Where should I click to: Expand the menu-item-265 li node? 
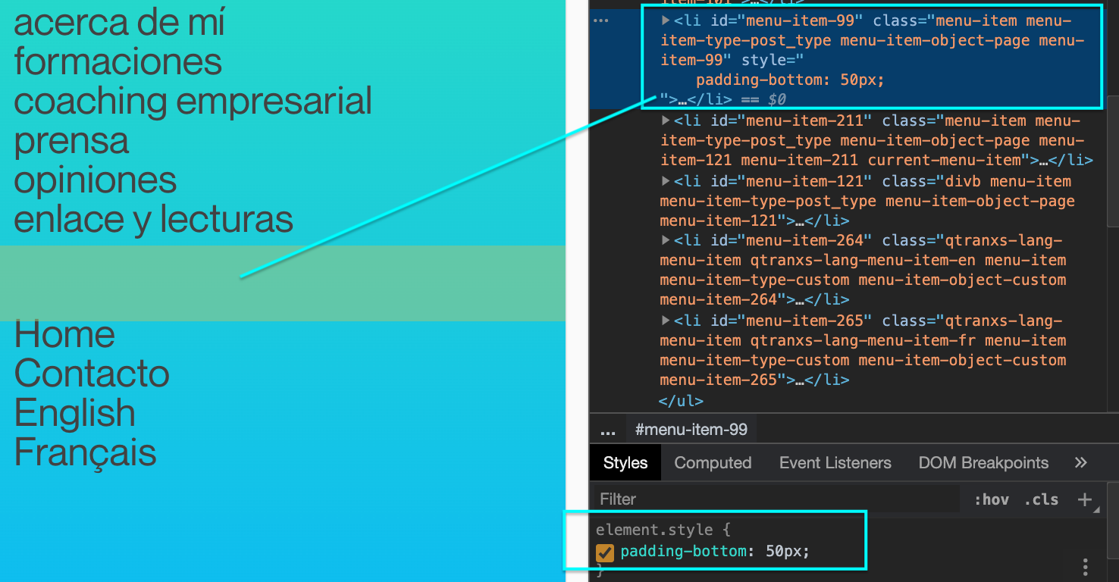tap(666, 321)
